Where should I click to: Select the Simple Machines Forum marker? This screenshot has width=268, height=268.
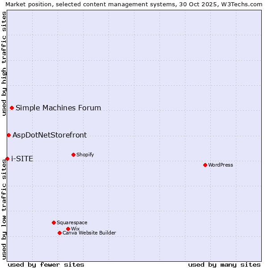12,108
